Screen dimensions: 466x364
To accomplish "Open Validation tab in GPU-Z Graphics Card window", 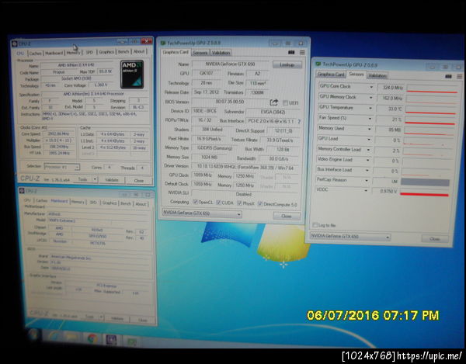I will point(221,53).
